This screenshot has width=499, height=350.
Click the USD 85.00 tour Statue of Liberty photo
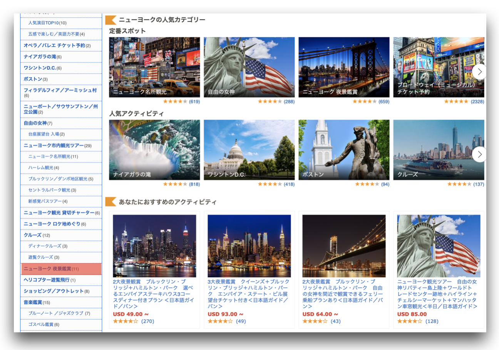click(x=439, y=246)
